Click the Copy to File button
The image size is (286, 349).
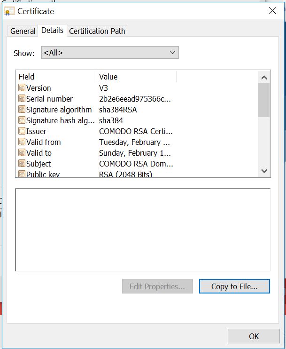pos(234,286)
